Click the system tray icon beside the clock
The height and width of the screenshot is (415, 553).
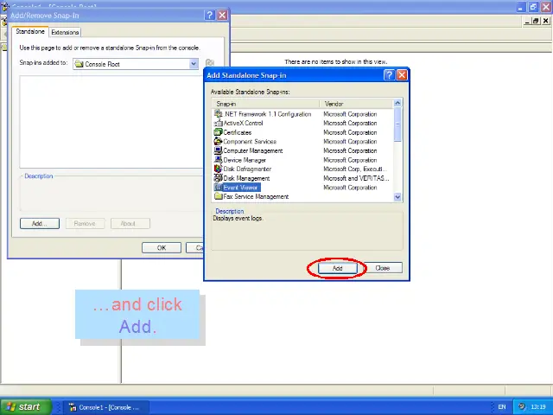[522, 406]
